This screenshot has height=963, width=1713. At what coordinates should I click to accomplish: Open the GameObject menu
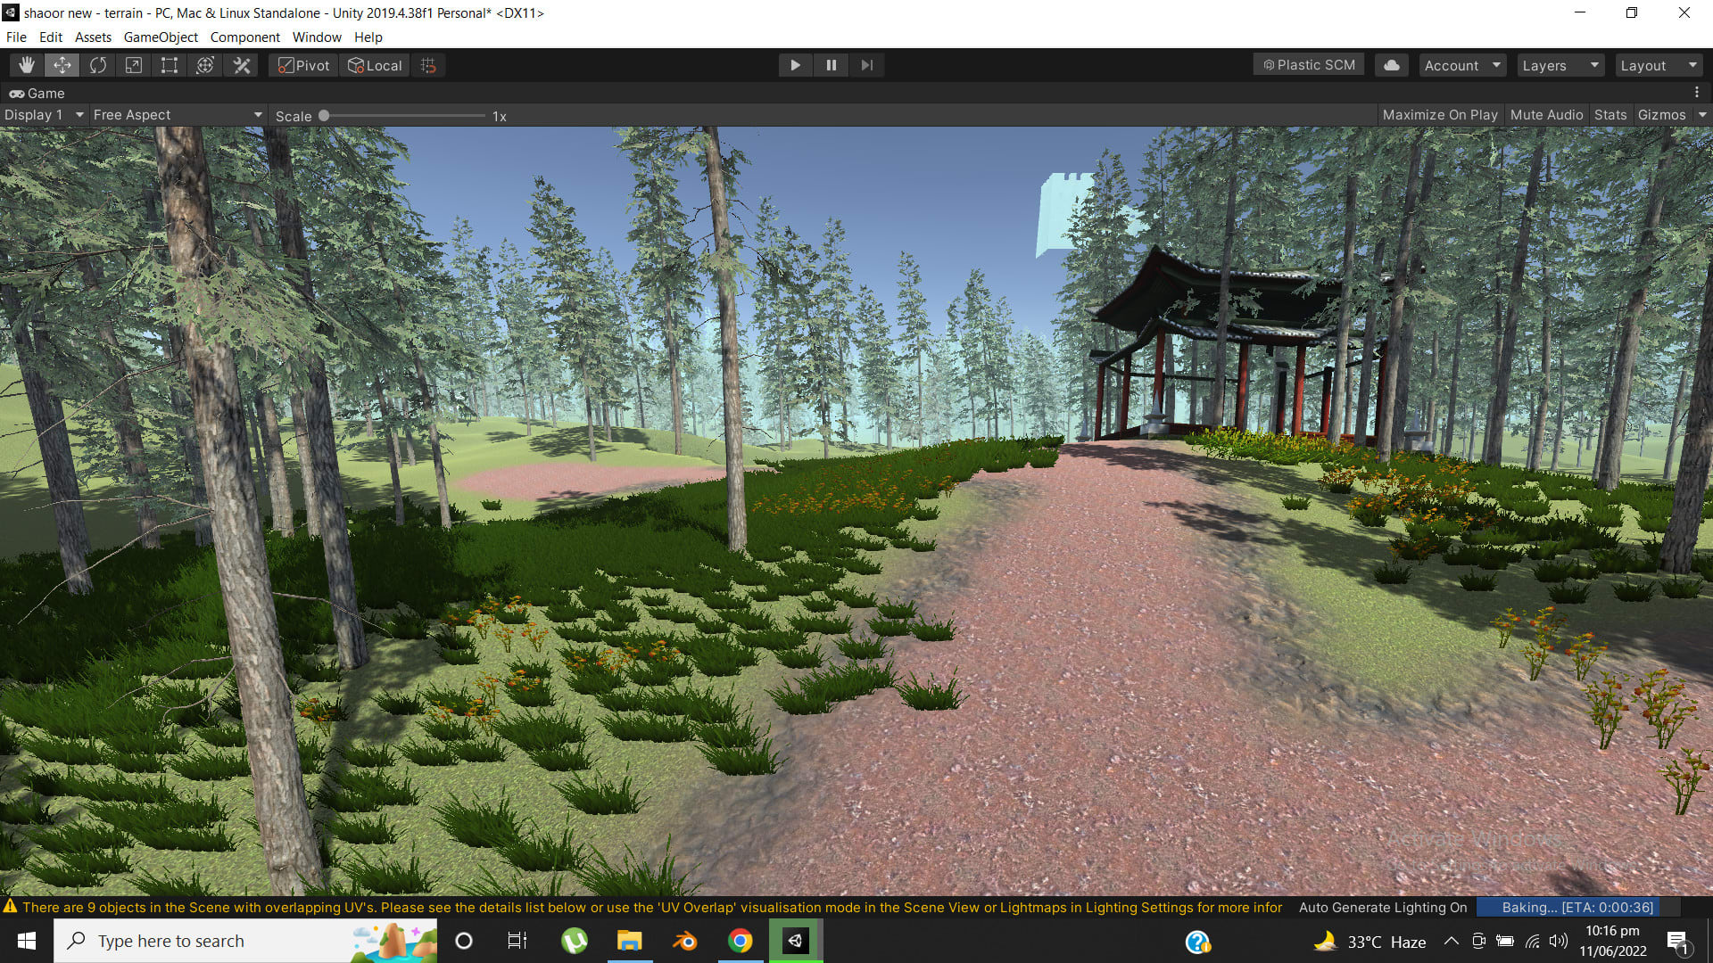click(161, 37)
